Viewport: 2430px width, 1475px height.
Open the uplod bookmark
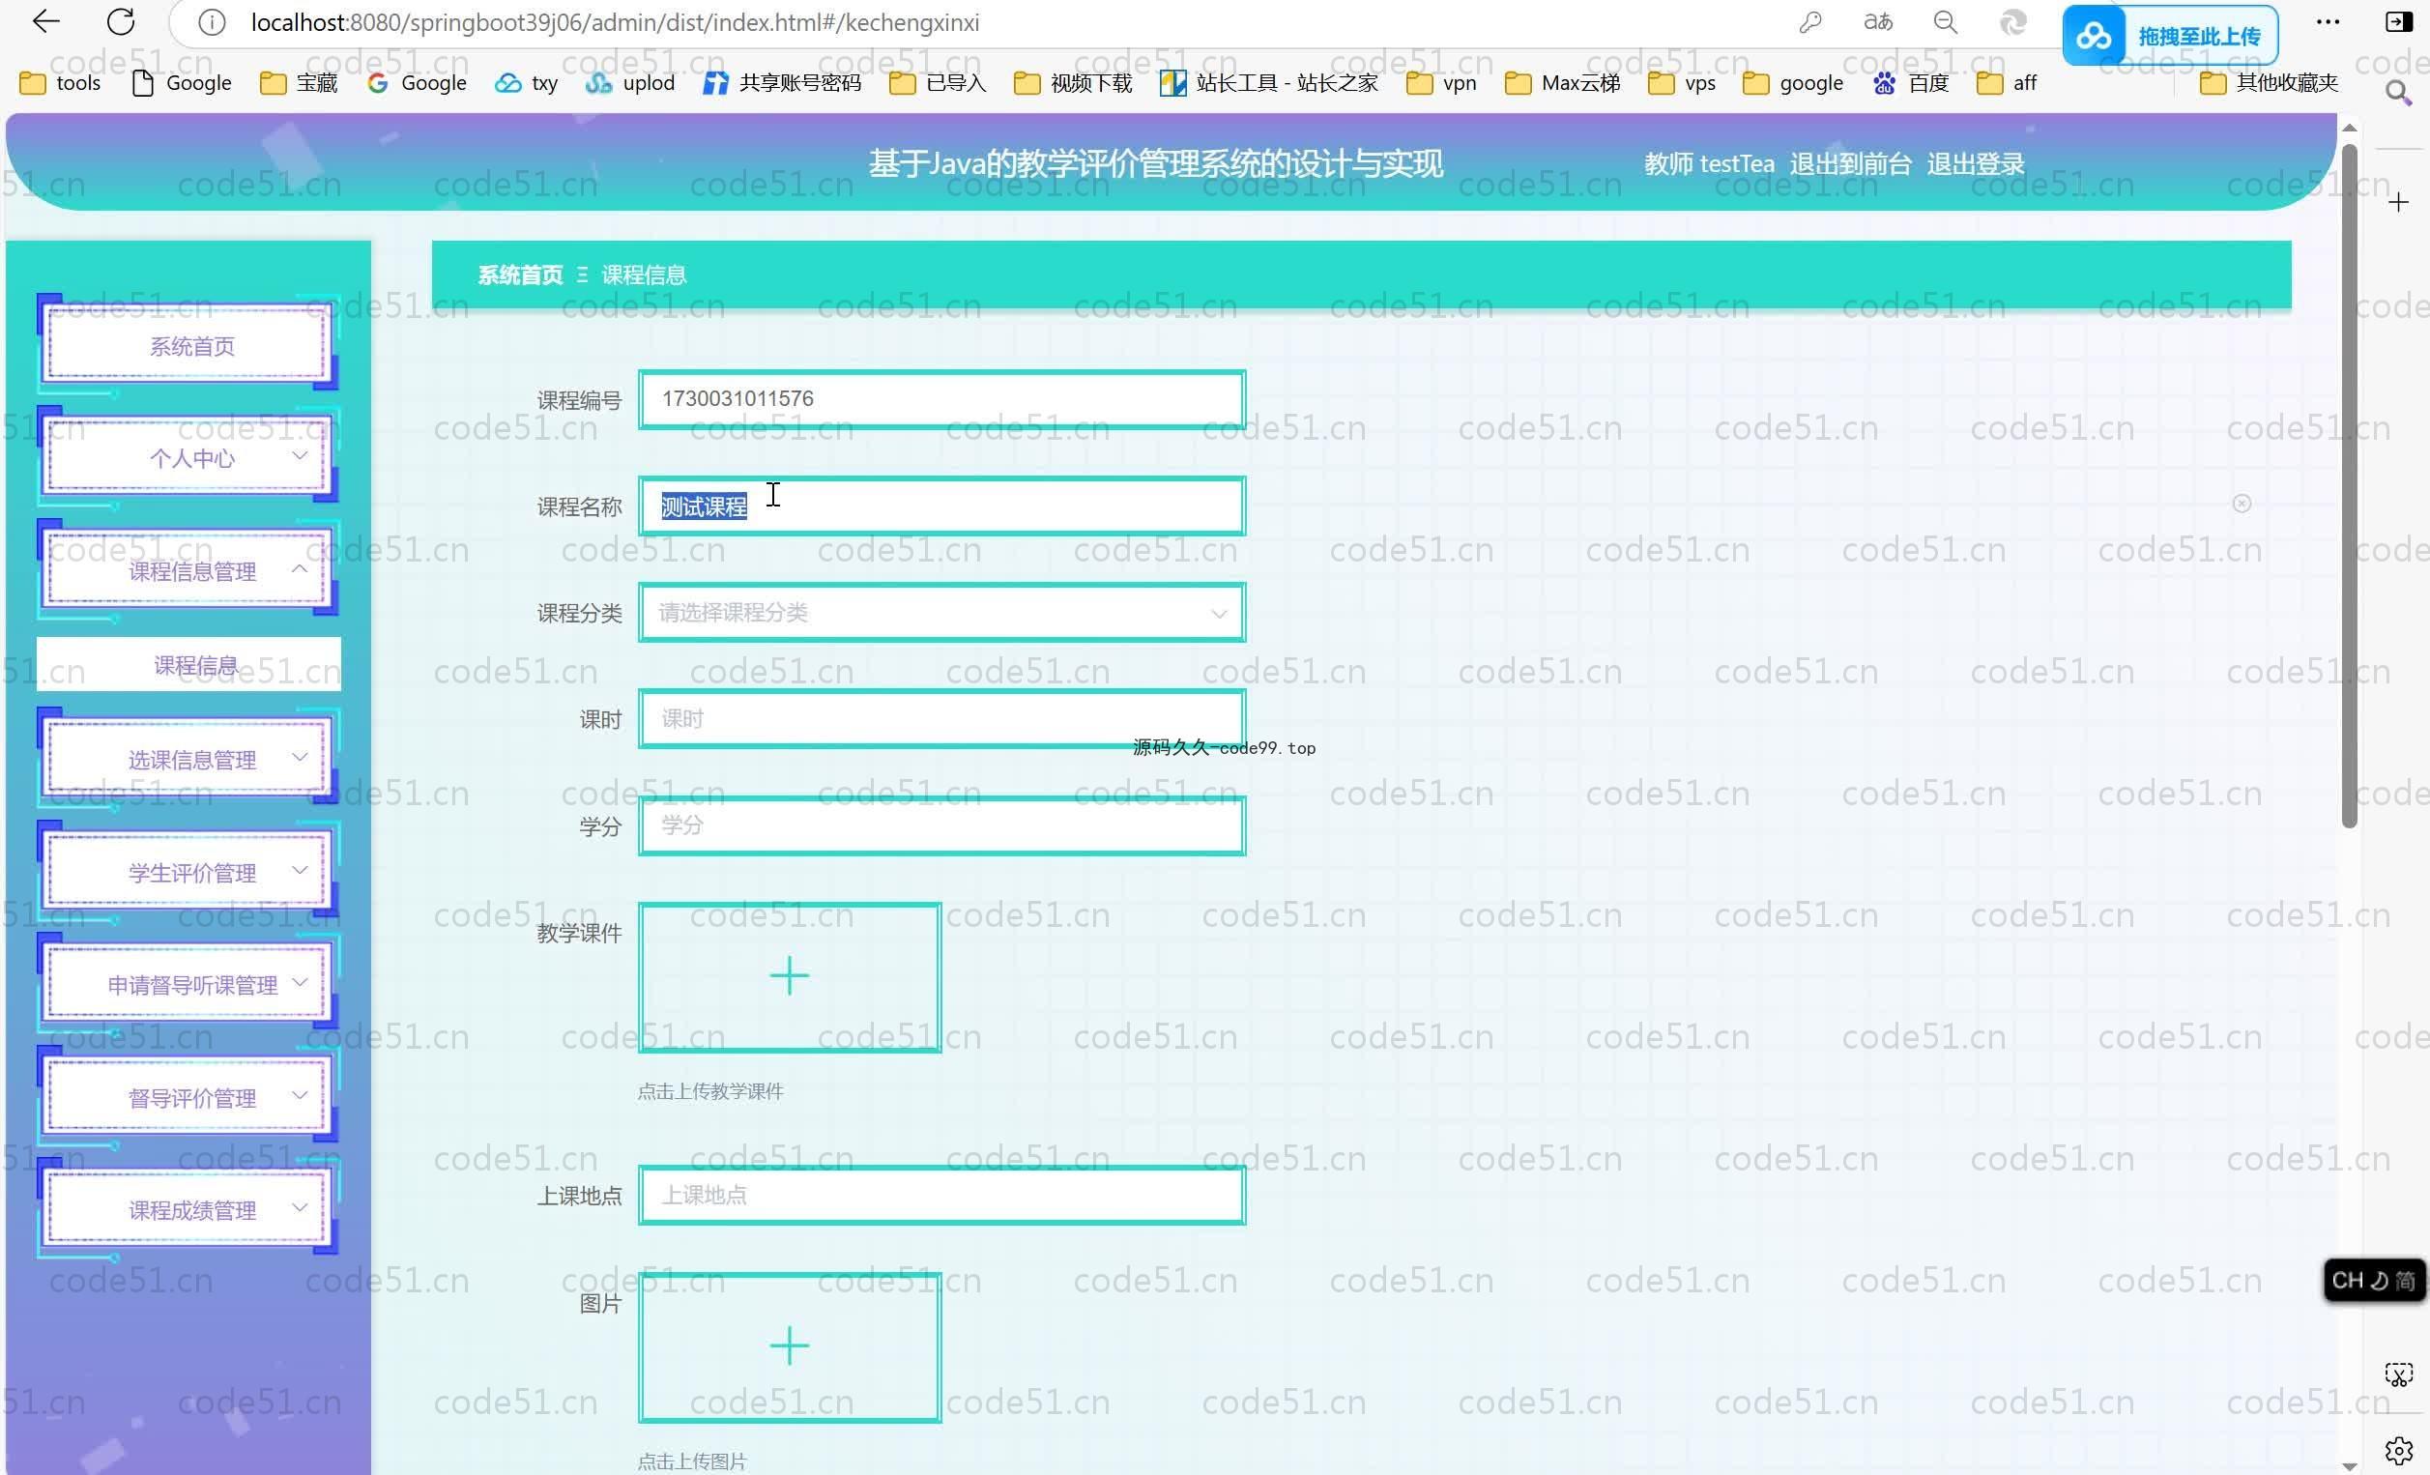[x=630, y=83]
